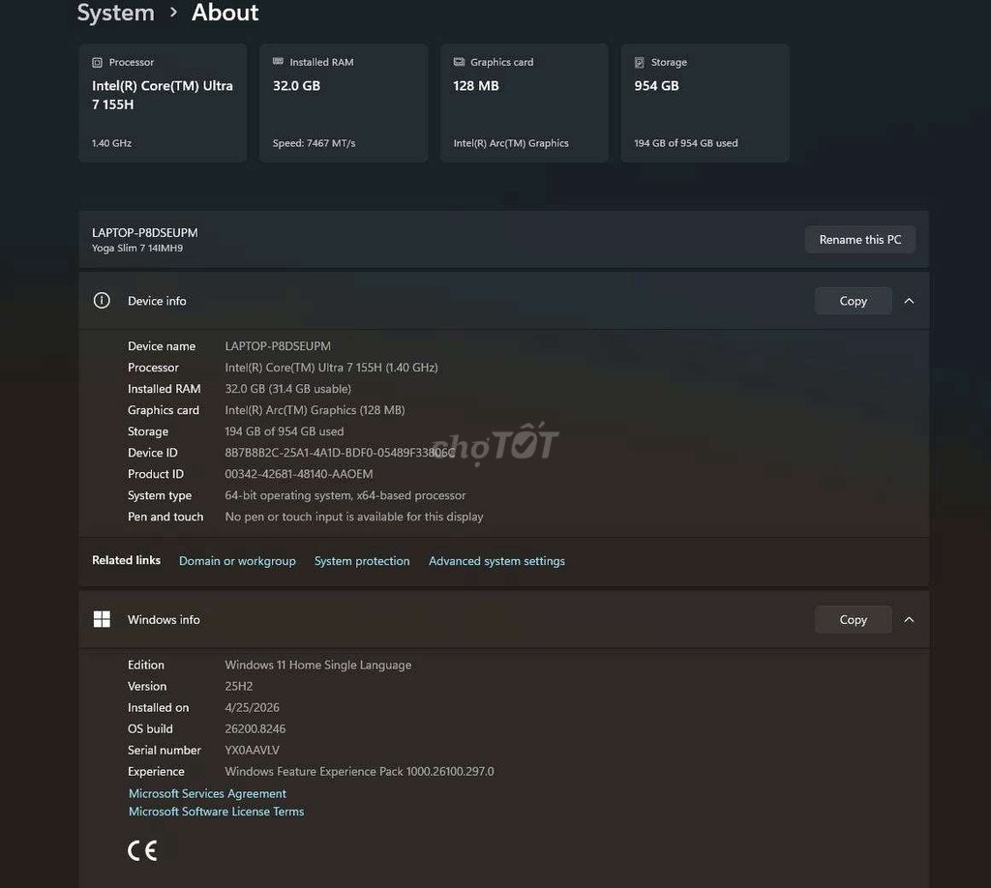Select the Storage summary card
This screenshot has width=991, height=888.
point(705,103)
